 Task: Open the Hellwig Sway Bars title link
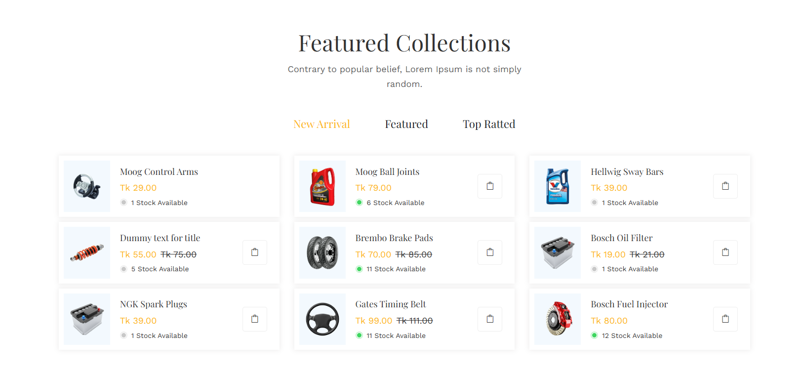pos(627,172)
